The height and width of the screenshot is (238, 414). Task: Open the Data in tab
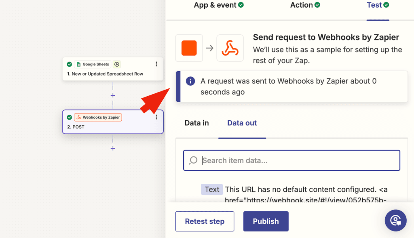196,123
